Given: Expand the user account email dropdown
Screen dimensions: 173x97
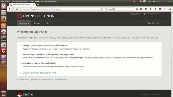Looking at the screenshot, I should pyautogui.click(x=152, y=14).
